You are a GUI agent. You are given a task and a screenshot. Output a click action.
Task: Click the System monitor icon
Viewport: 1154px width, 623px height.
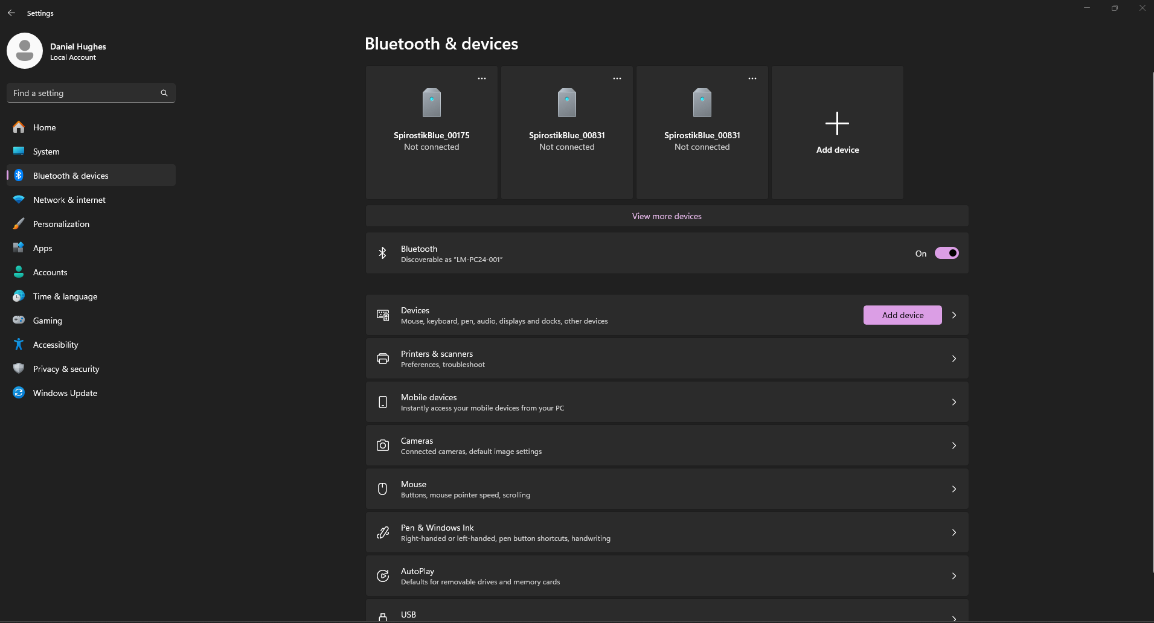[19, 151]
